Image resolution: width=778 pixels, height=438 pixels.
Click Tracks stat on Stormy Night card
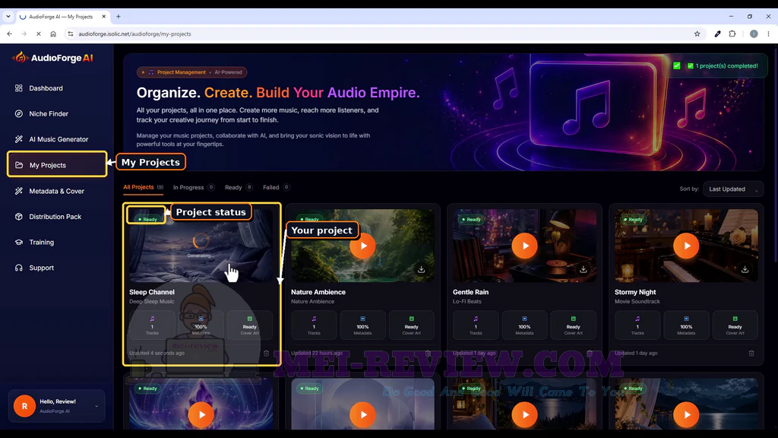click(x=637, y=325)
